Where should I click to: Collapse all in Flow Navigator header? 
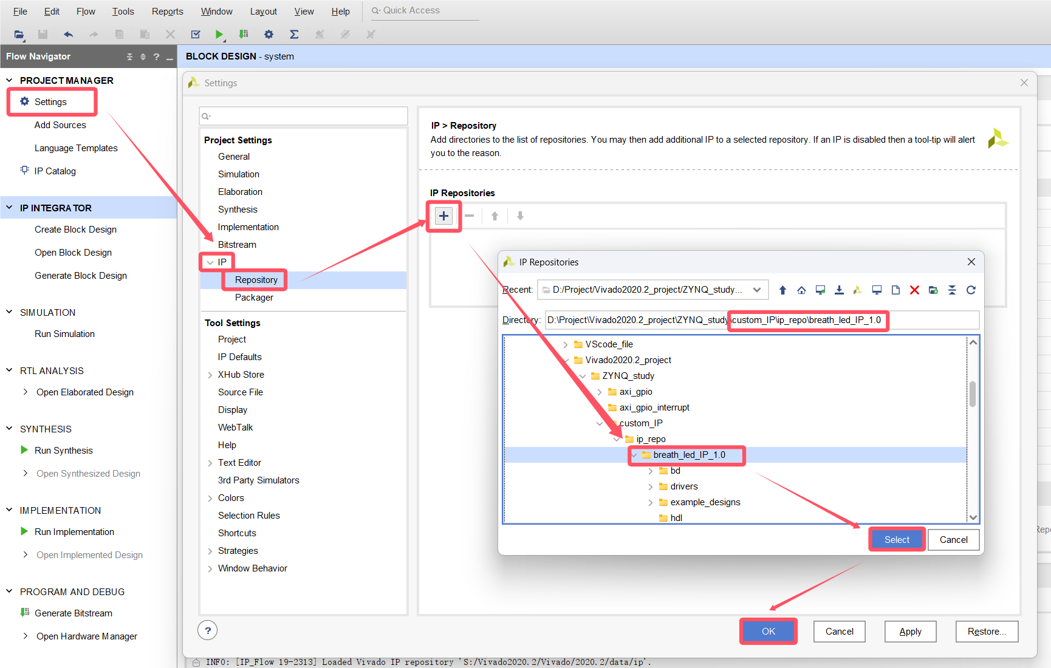(129, 56)
